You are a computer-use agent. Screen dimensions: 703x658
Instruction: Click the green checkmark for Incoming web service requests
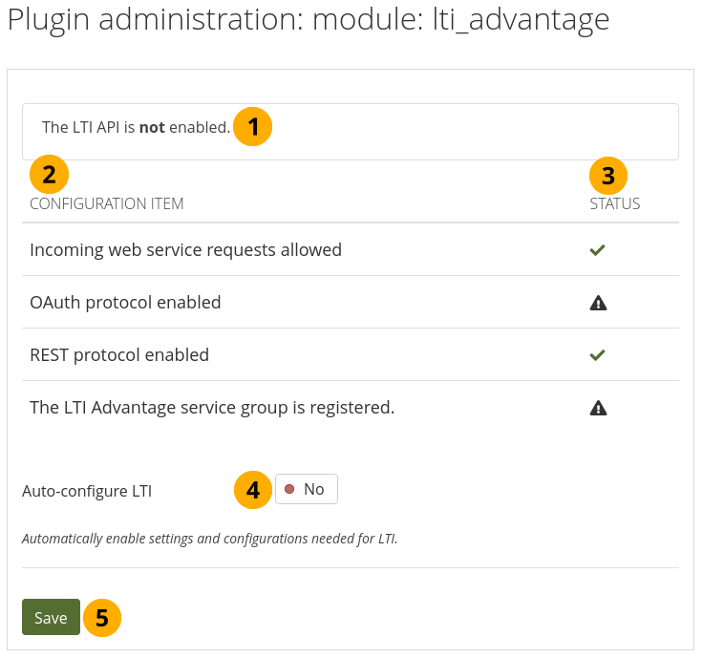pos(598,250)
